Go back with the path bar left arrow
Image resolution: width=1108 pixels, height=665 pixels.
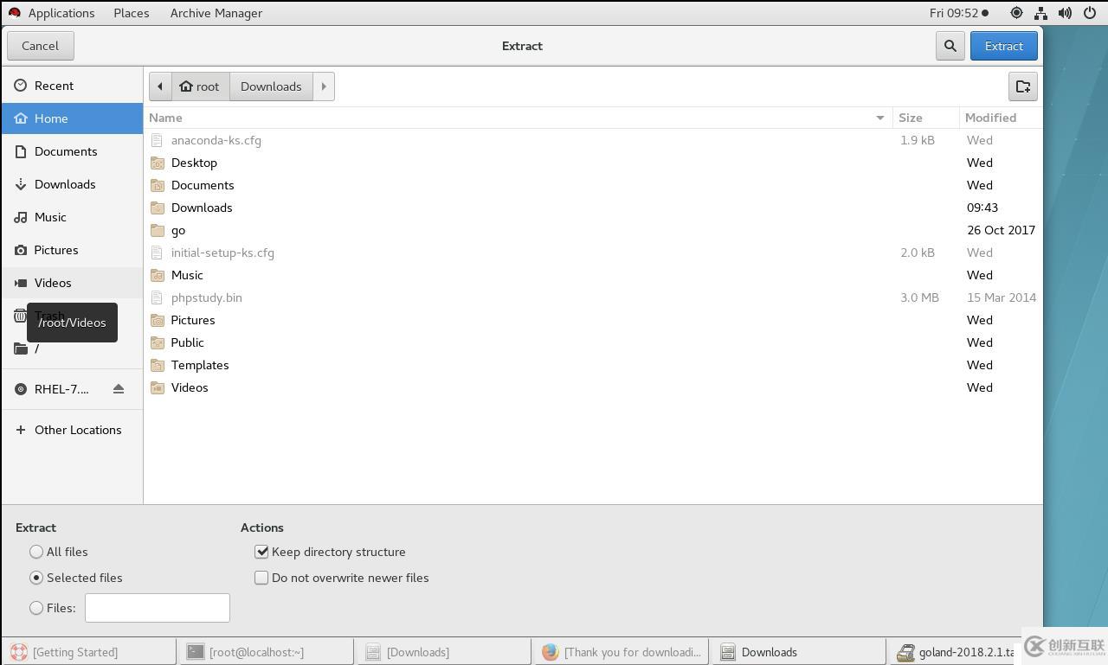tap(160, 86)
